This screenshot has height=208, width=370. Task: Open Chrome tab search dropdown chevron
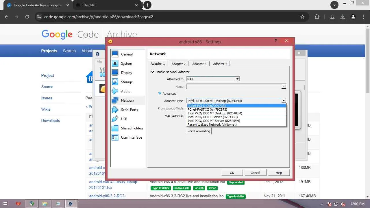pyautogui.click(x=334, y=5)
